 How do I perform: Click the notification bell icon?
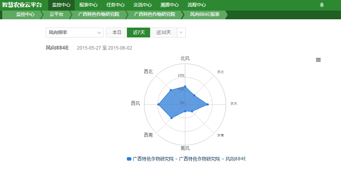322,5
